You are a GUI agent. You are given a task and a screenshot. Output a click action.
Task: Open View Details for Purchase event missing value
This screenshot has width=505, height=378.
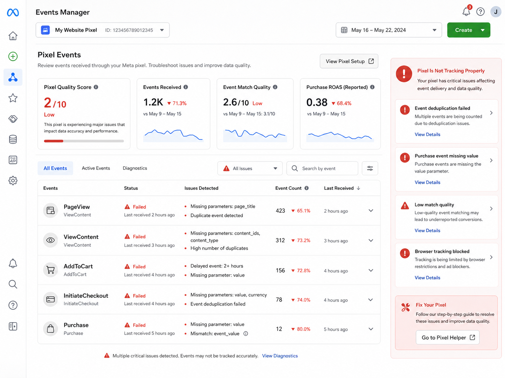click(x=427, y=182)
